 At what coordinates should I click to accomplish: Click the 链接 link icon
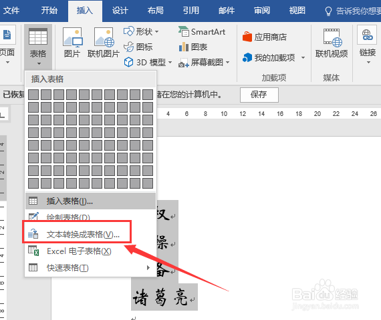pos(367,35)
